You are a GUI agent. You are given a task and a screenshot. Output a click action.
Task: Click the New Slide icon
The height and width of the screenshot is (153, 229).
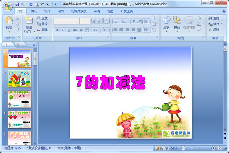coord(29,20)
